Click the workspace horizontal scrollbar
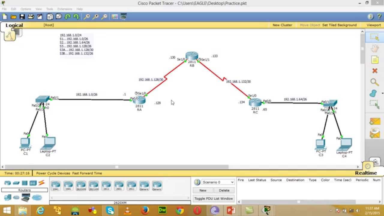The image size is (384, 216). (117, 167)
